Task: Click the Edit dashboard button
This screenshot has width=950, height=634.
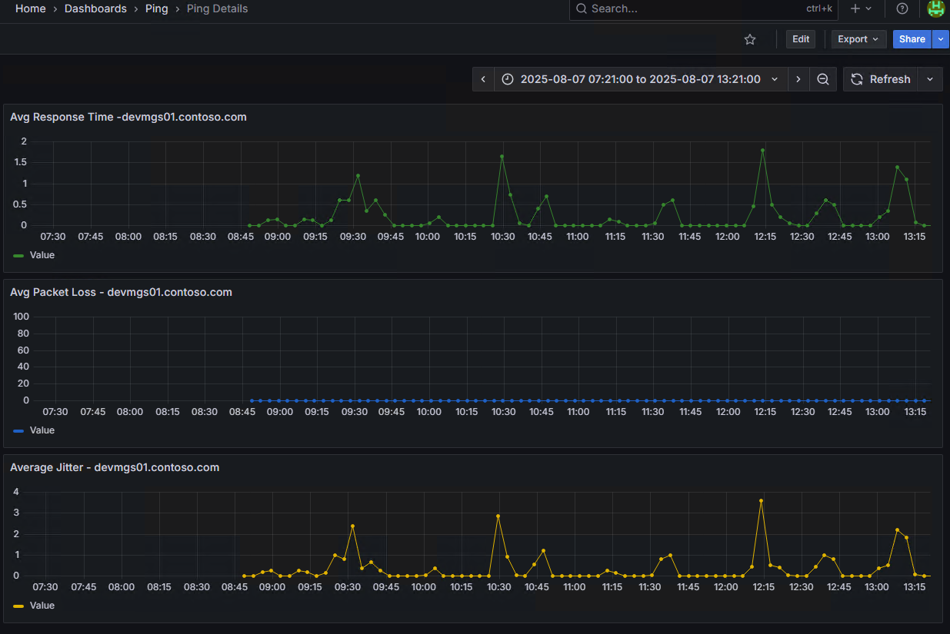Action: [801, 39]
